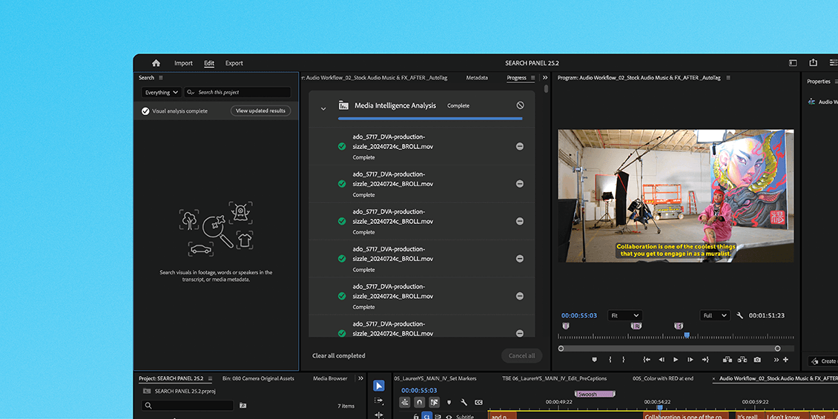This screenshot has height=419, width=838.
Task: Open the Bin: 080 Camera Original Assets tab
Action: click(258, 378)
